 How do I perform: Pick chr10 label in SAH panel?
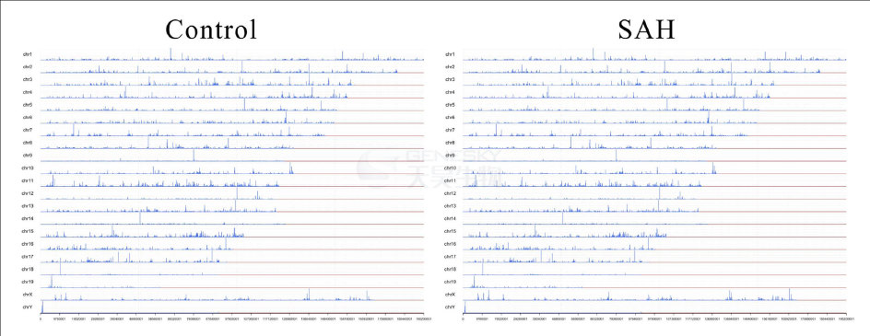coord(451,168)
